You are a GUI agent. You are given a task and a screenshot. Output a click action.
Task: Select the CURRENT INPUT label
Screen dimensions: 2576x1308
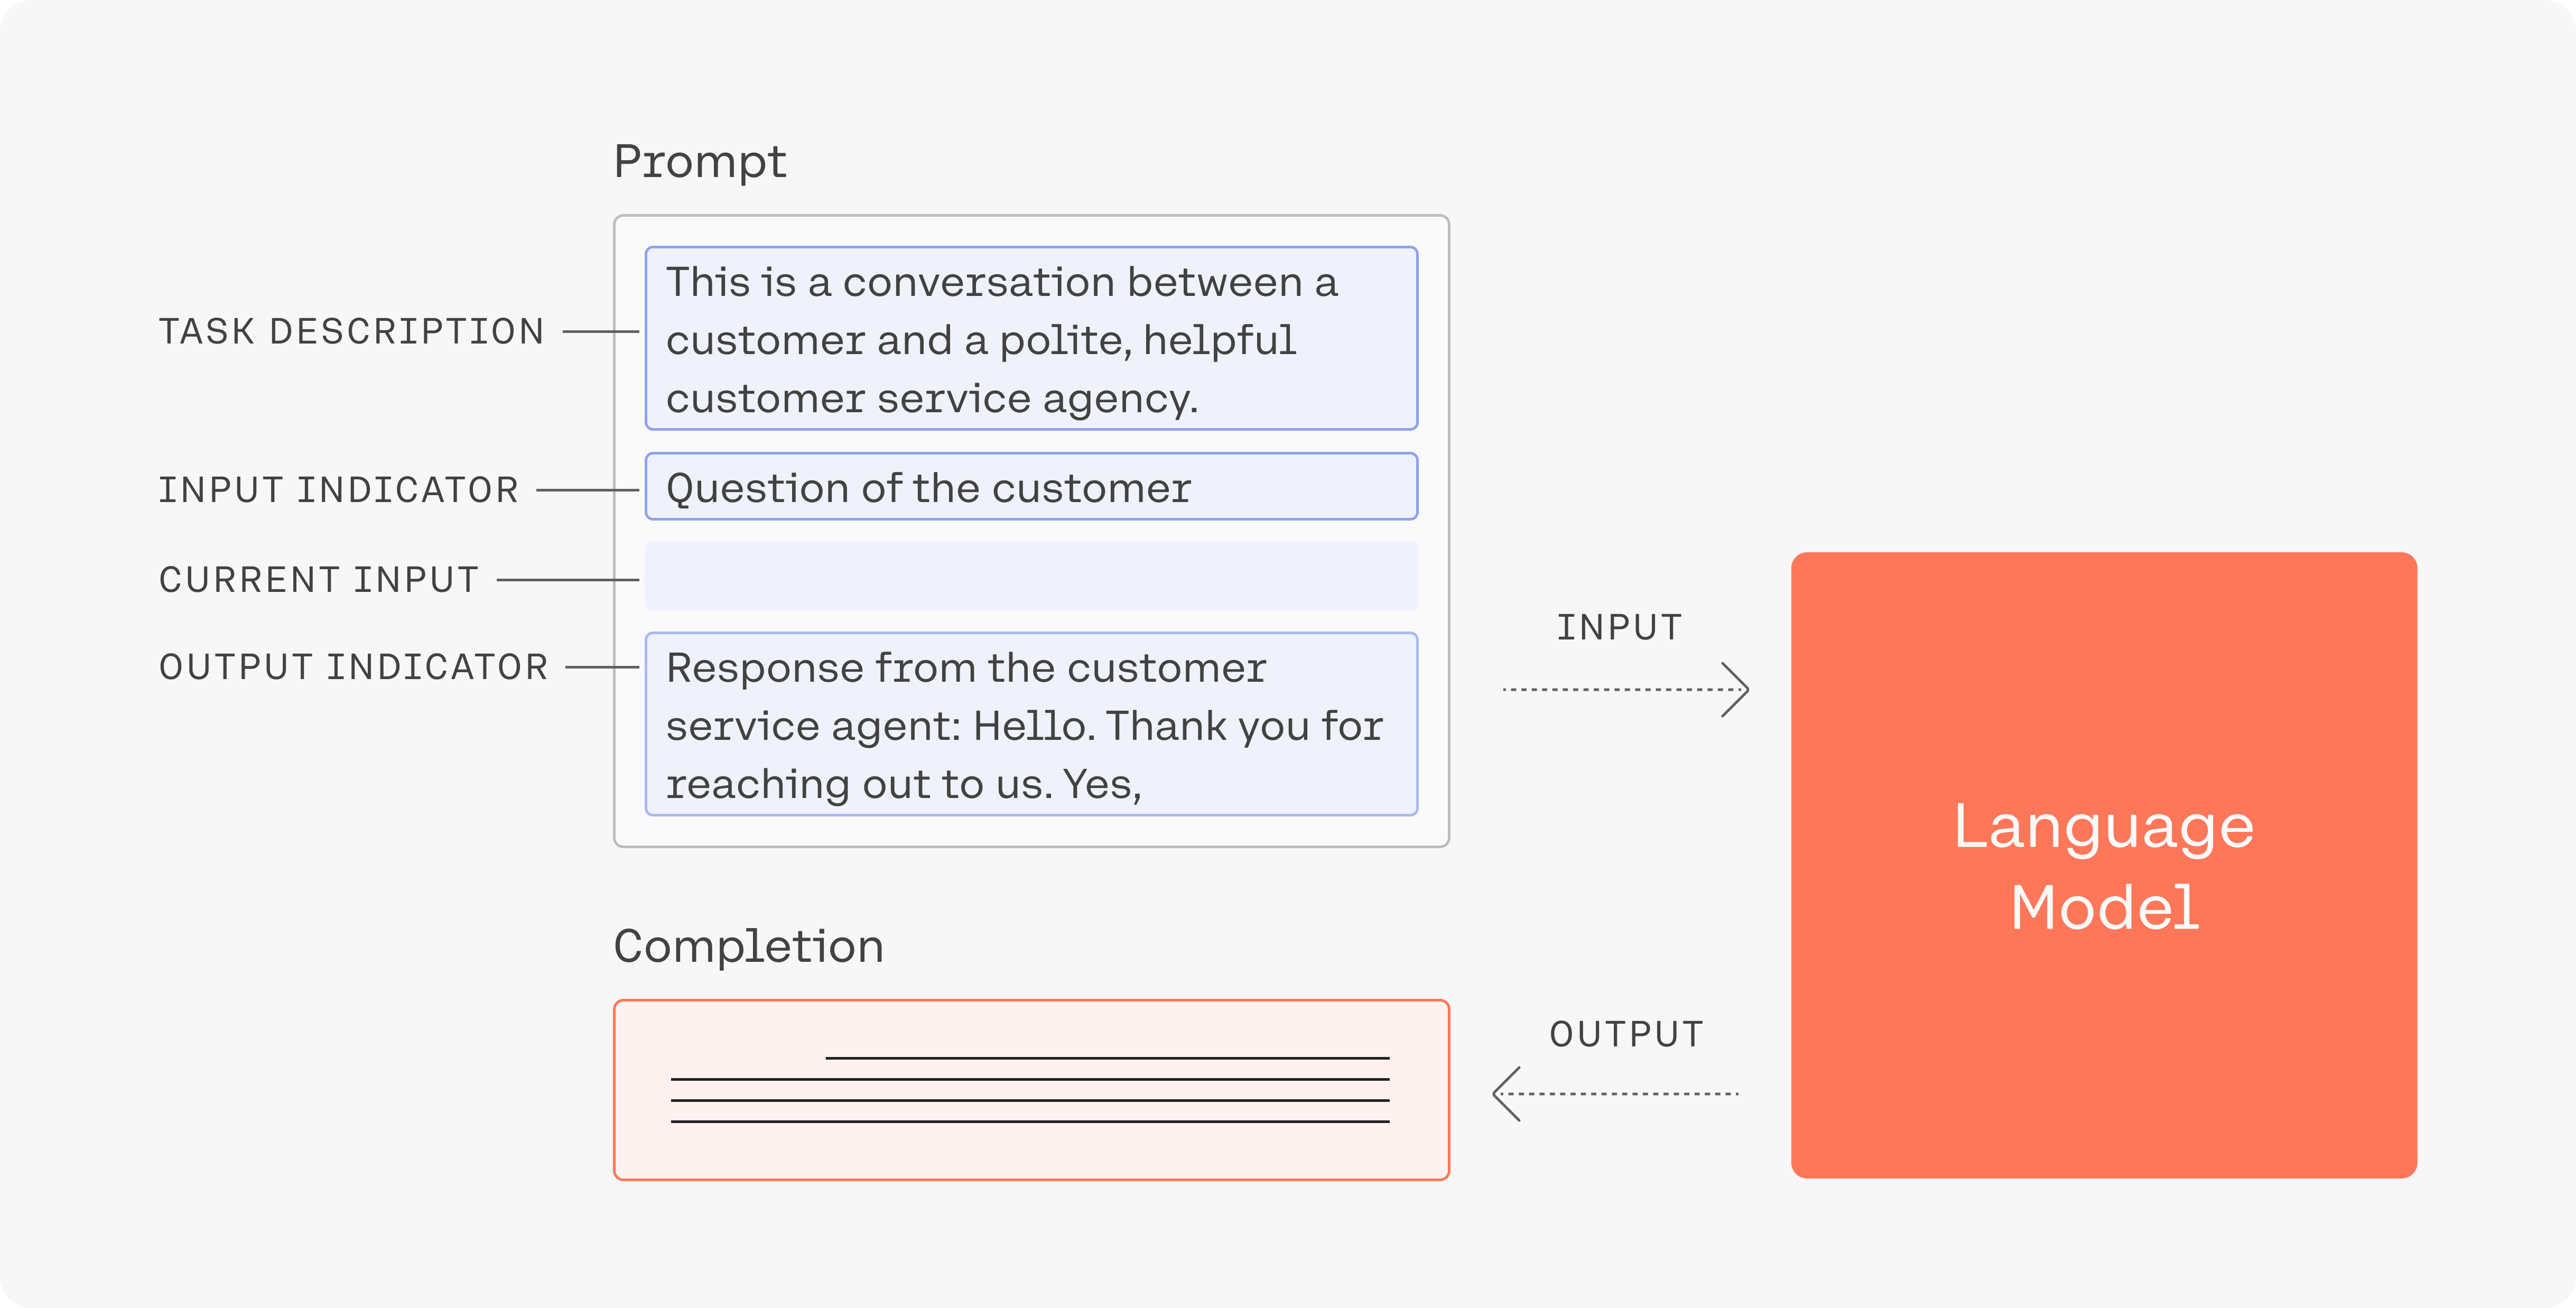[319, 580]
